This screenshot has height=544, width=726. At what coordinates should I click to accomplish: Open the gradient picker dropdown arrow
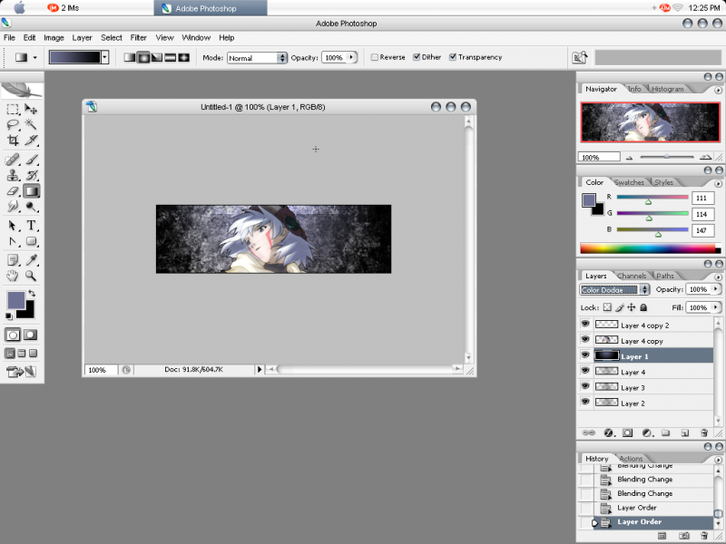105,57
